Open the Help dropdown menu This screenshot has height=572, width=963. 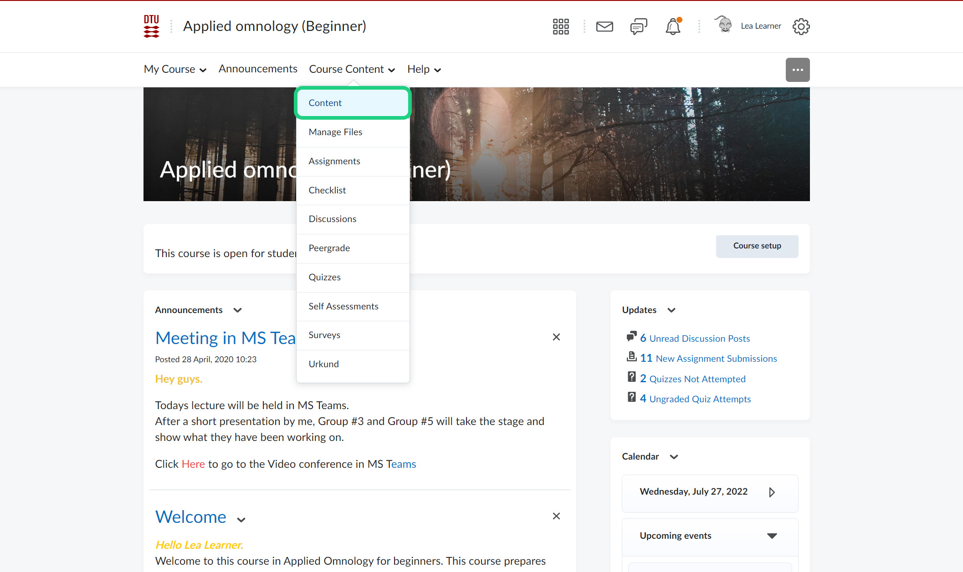(x=424, y=69)
